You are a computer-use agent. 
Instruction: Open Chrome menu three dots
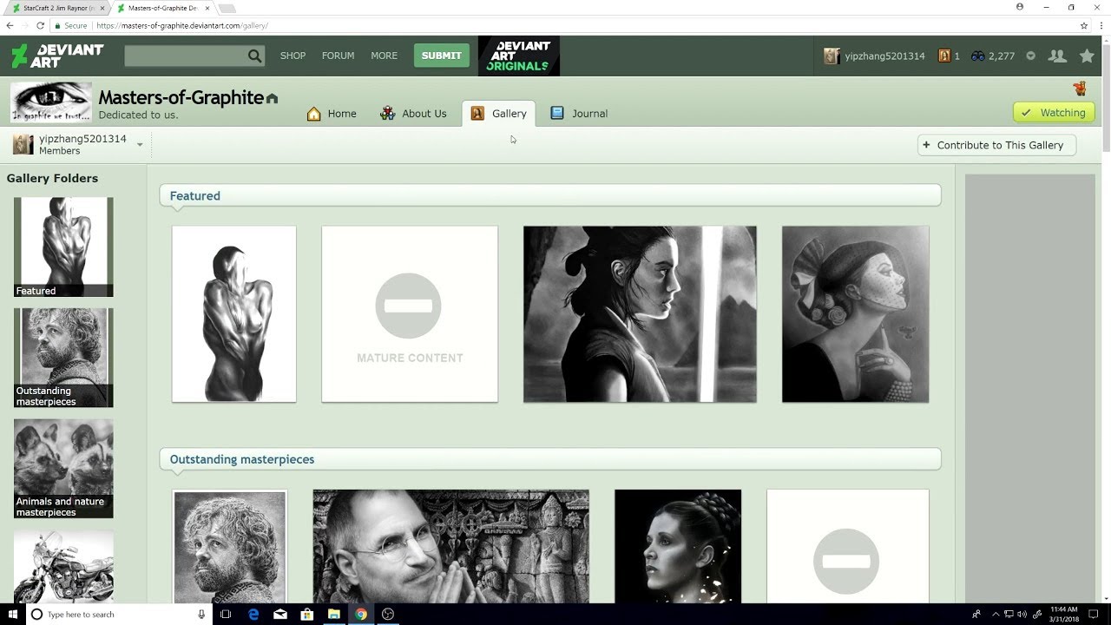point(1101,26)
